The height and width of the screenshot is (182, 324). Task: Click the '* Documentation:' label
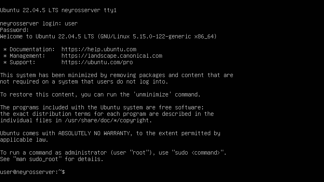tap(24, 49)
